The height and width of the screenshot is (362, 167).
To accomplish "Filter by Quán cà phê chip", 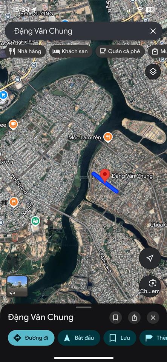I will click(120, 51).
